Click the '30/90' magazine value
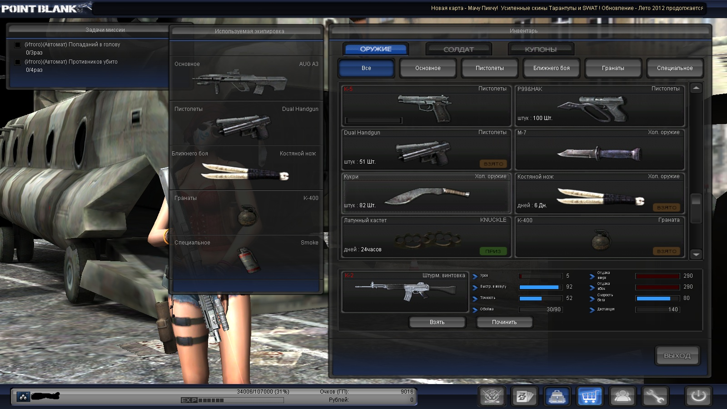 (x=553, y=309)
